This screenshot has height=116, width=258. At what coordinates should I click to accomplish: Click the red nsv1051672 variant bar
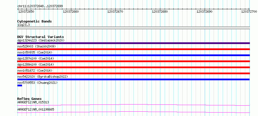(133, 73)
